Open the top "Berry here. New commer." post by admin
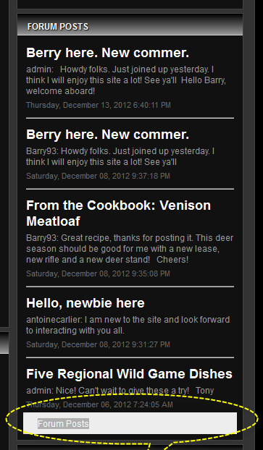263x450 pixels. 107,53
